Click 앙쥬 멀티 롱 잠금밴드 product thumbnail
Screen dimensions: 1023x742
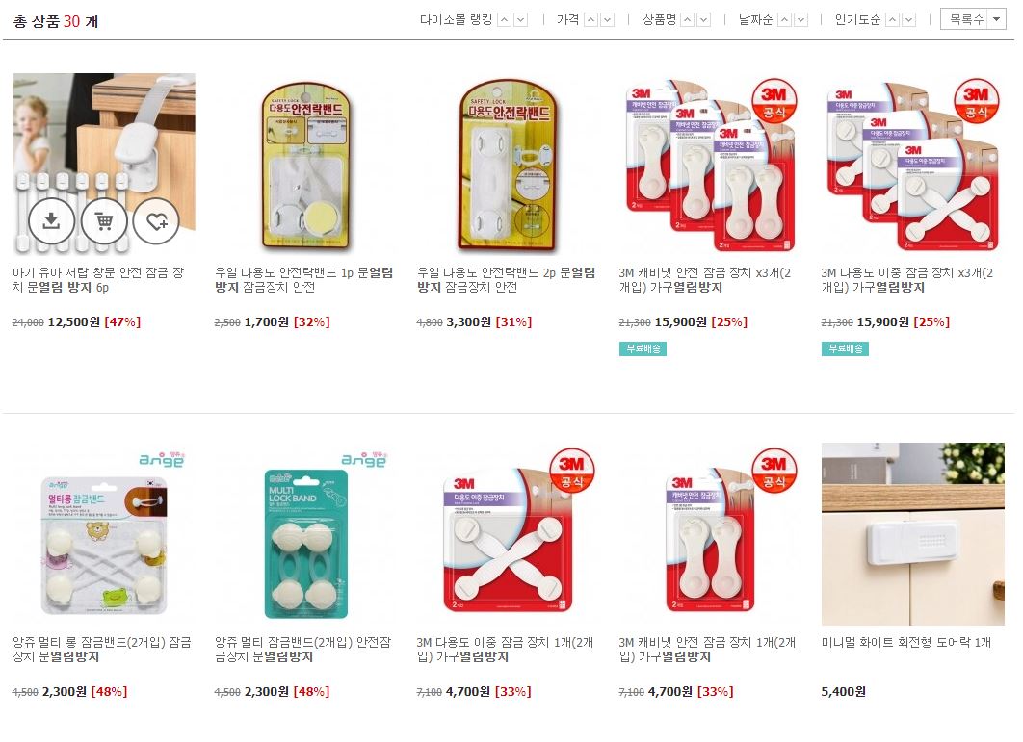pyautogui.click(x=104, y=534)
